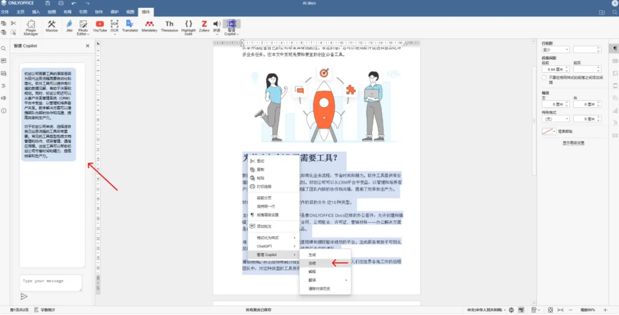Click the open file location folder icon
This screenshot has width=619, height=315.
[x=602, y=12]
